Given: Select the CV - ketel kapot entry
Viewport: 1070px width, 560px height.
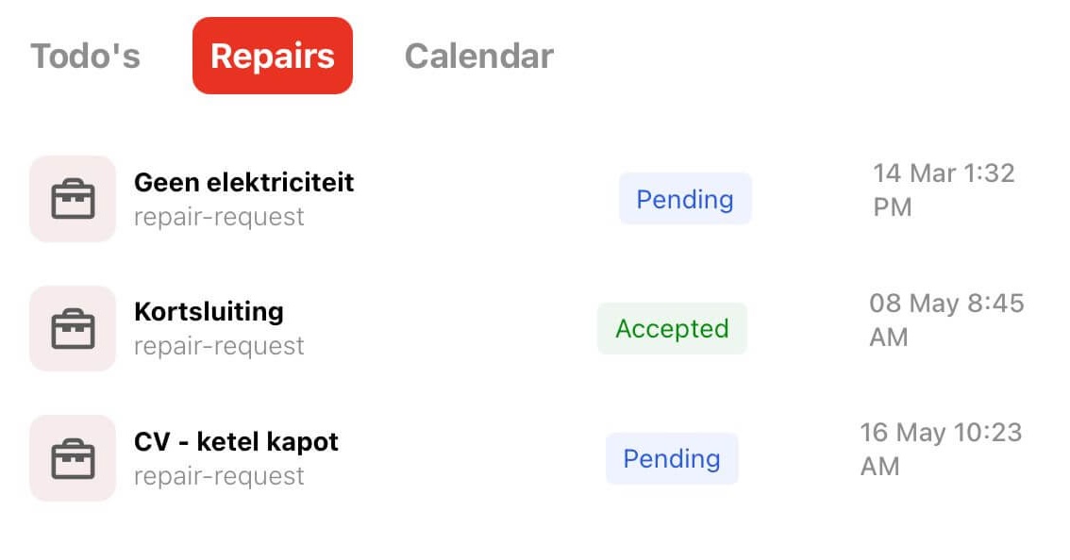Looking at the screenshot, I should [237, 441].
